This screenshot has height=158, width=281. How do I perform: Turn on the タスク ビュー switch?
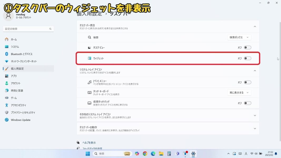(x=247, y=47)
